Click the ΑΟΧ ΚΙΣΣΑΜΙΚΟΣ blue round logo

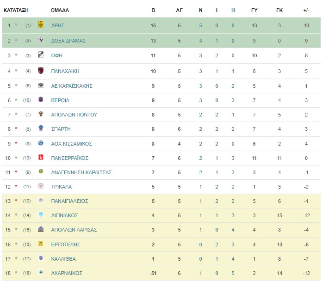coord(41,143)
